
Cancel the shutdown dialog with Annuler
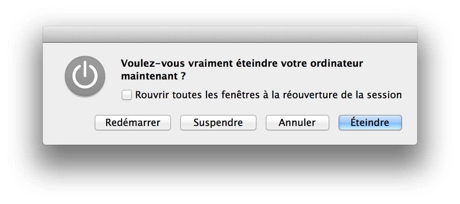coord(297,123)
